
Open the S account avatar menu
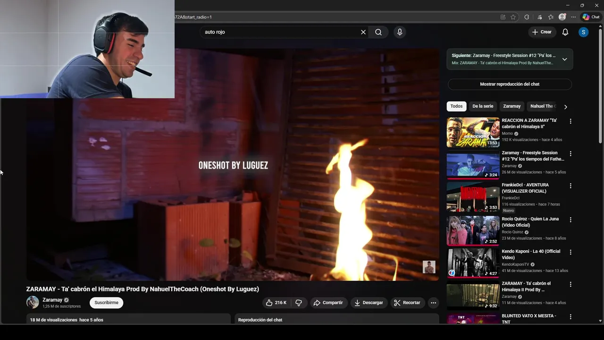pyautogui.click(x=584, y=32)
